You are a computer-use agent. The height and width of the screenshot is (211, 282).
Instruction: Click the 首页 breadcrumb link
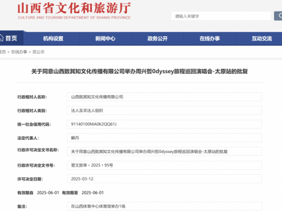3,52
